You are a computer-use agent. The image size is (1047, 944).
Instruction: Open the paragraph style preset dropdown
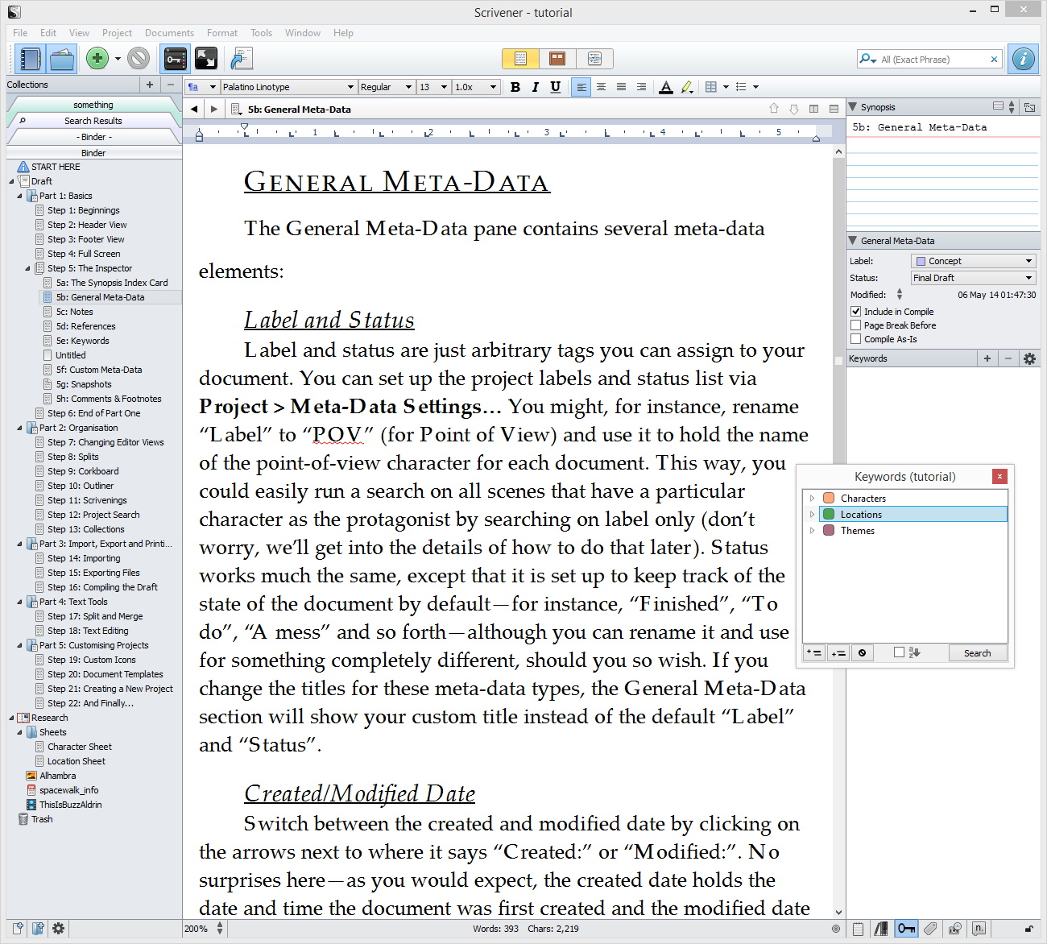click(202, 87)
